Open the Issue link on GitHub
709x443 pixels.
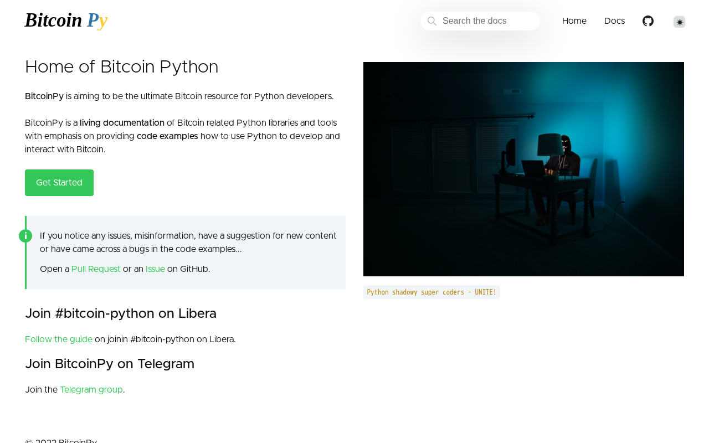tap(155, 269)
